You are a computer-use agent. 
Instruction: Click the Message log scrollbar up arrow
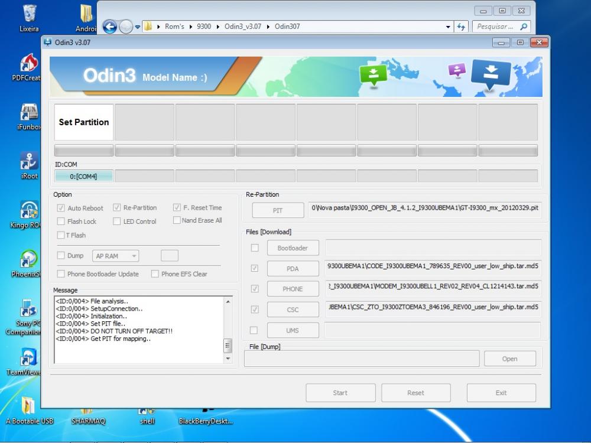[228, 302]
